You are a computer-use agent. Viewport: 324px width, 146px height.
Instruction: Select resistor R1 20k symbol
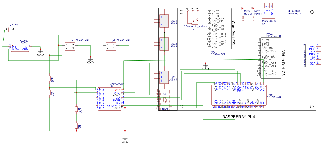tap(49, 78)
